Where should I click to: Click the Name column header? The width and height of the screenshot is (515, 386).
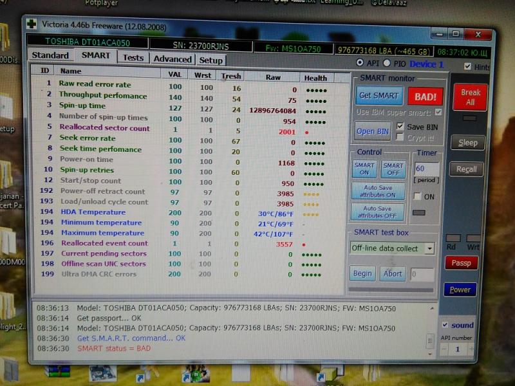[108, 71]
